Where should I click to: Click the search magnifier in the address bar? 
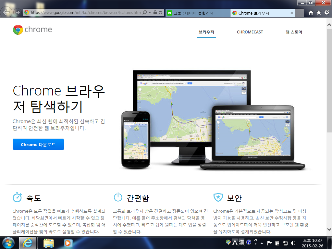(x=145, y=12)
